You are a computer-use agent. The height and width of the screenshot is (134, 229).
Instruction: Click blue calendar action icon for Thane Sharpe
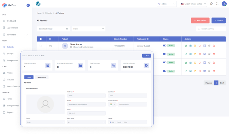[190, 46]
